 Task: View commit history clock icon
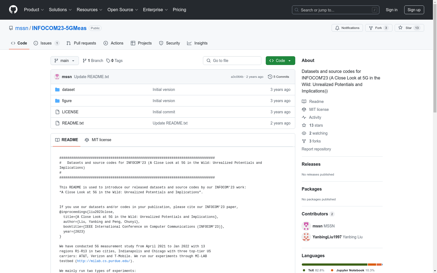(270, 77)
